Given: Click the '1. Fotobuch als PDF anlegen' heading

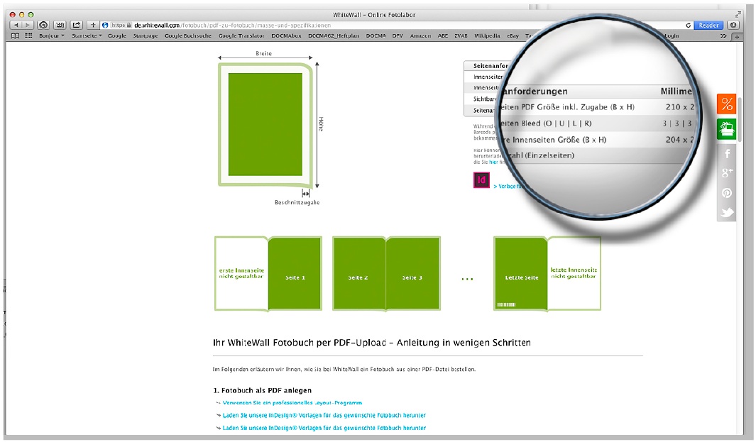Looking at the screenshot, I should coord(262,390).
